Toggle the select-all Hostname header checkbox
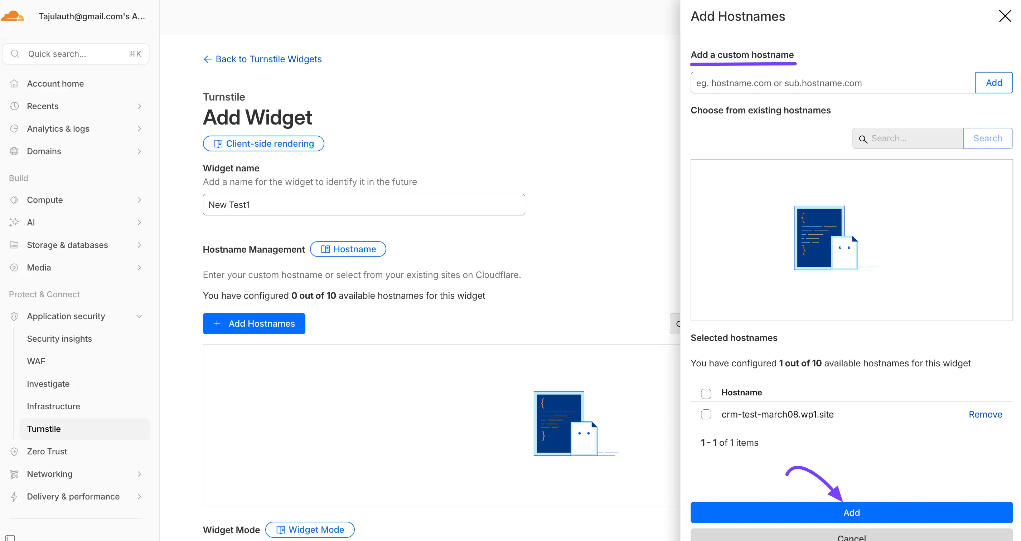This screenshot has height=541, width=1021. [706, 393]
